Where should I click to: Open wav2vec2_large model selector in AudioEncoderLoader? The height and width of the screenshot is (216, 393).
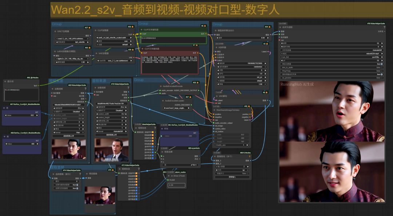click(176, 108)
